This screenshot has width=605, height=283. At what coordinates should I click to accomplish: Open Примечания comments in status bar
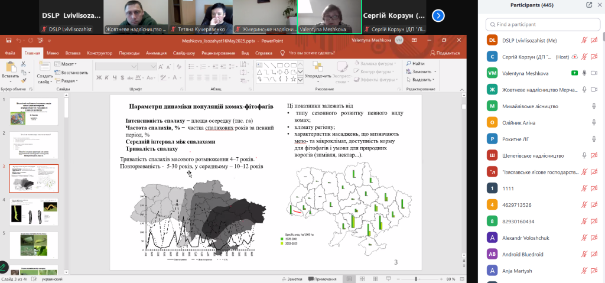(x=321, y=279)
